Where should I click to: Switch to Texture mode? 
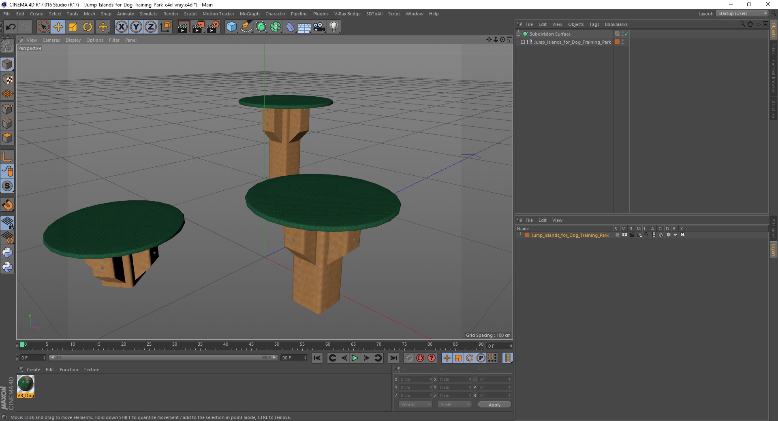(x=7, y=79)
